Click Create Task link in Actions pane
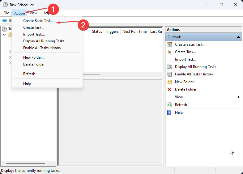Screen dimensions: 243x174 click(x=185, y=52)
